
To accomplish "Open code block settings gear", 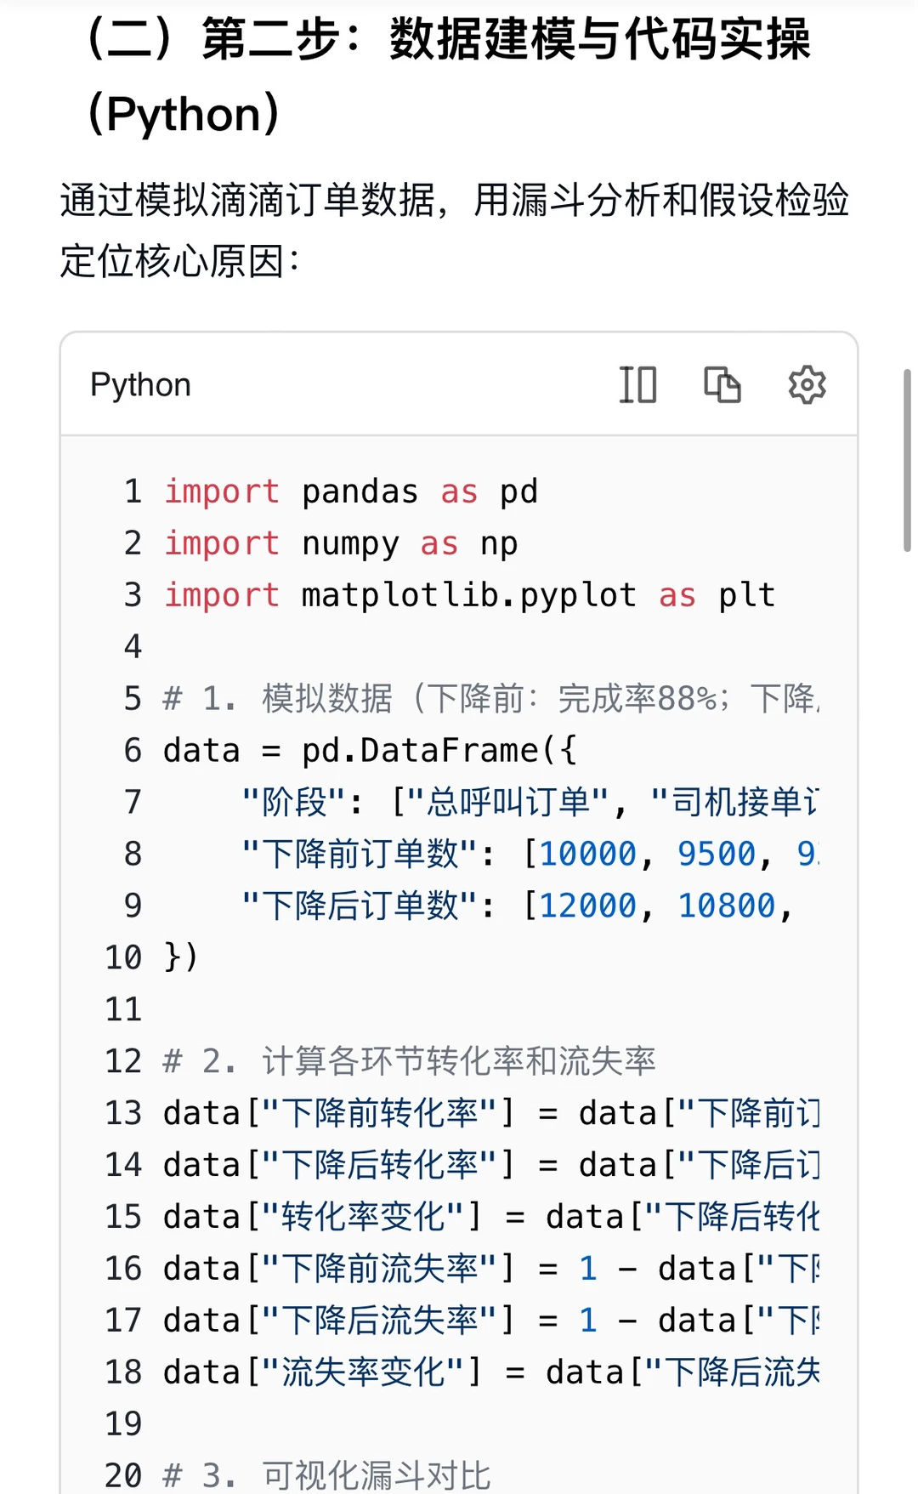I will pos(807,384).
